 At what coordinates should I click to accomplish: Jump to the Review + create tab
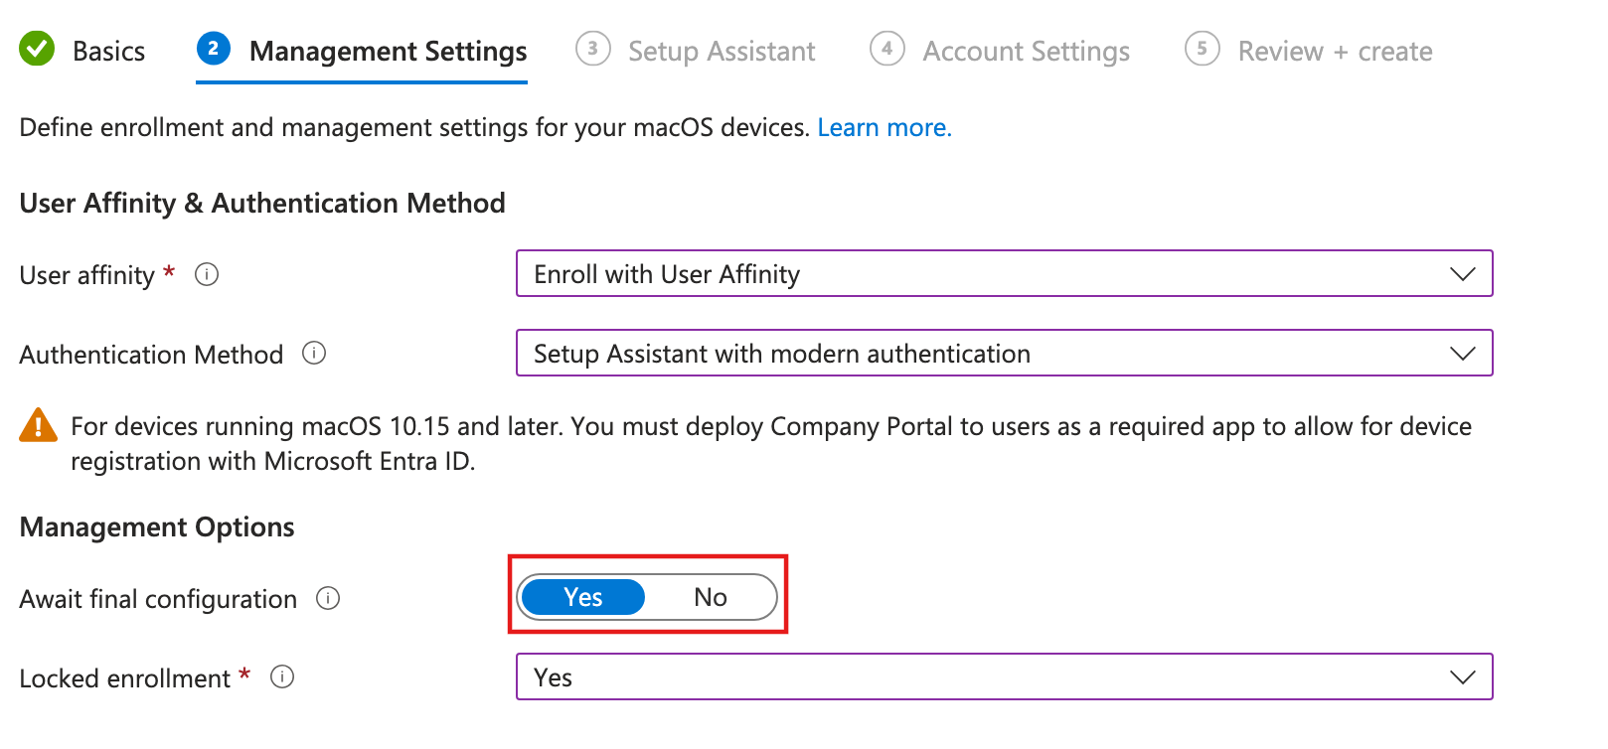(x=1335, y=52)
